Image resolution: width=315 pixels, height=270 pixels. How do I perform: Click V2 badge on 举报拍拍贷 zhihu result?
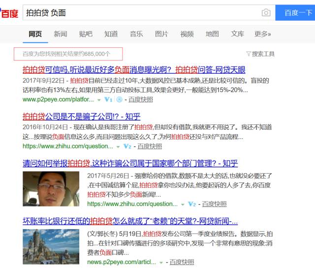[x=192, y=204]
